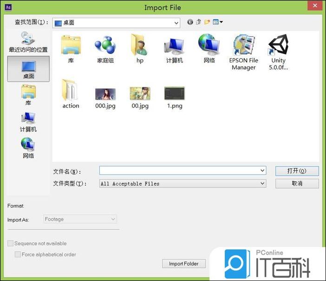Select the action folder

click(x=71, y=94)
